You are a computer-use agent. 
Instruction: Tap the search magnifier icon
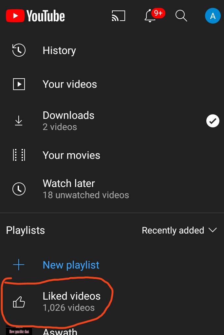181,16
